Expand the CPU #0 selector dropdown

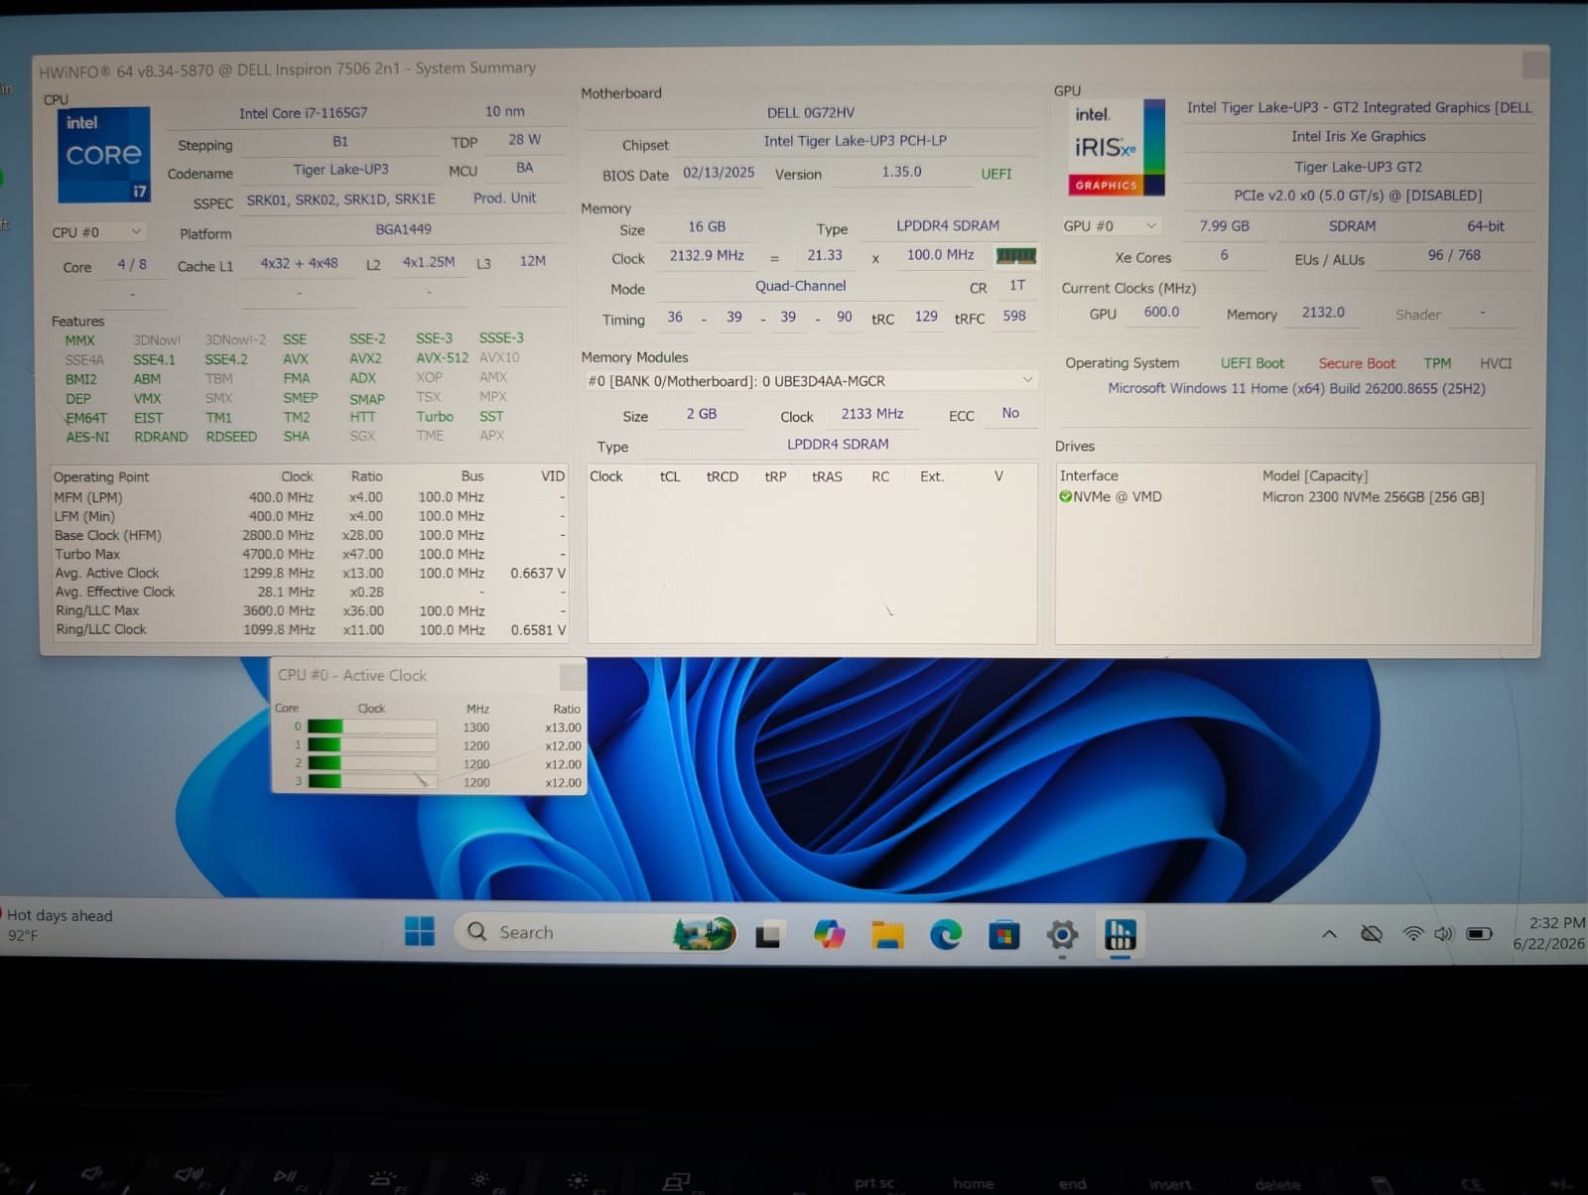(97, 232)
